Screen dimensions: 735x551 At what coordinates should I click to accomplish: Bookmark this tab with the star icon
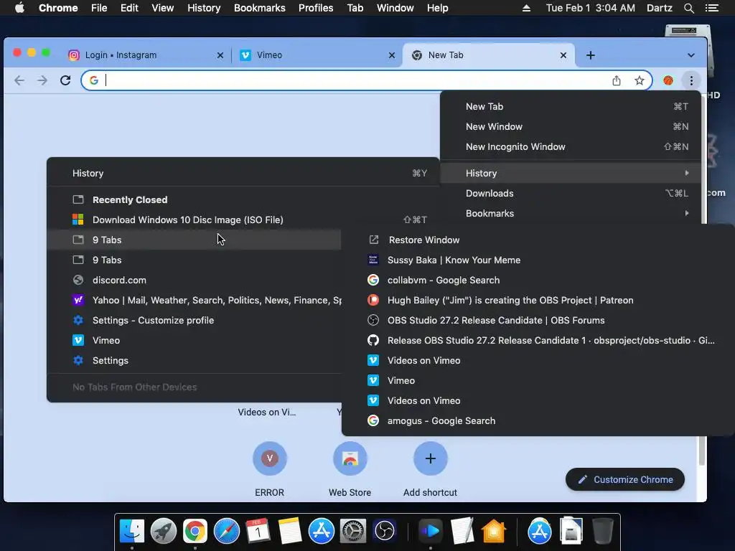640,80
